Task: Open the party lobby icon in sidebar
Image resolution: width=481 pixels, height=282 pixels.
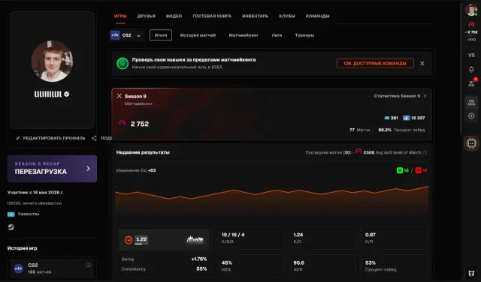Action: (471, 103)
